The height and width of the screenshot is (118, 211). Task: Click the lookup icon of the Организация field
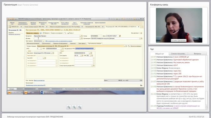tap(141, 38)
